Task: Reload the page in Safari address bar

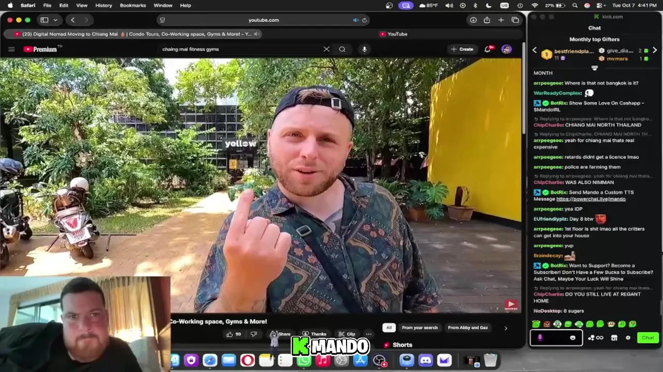Action: [x=365, y=20]
